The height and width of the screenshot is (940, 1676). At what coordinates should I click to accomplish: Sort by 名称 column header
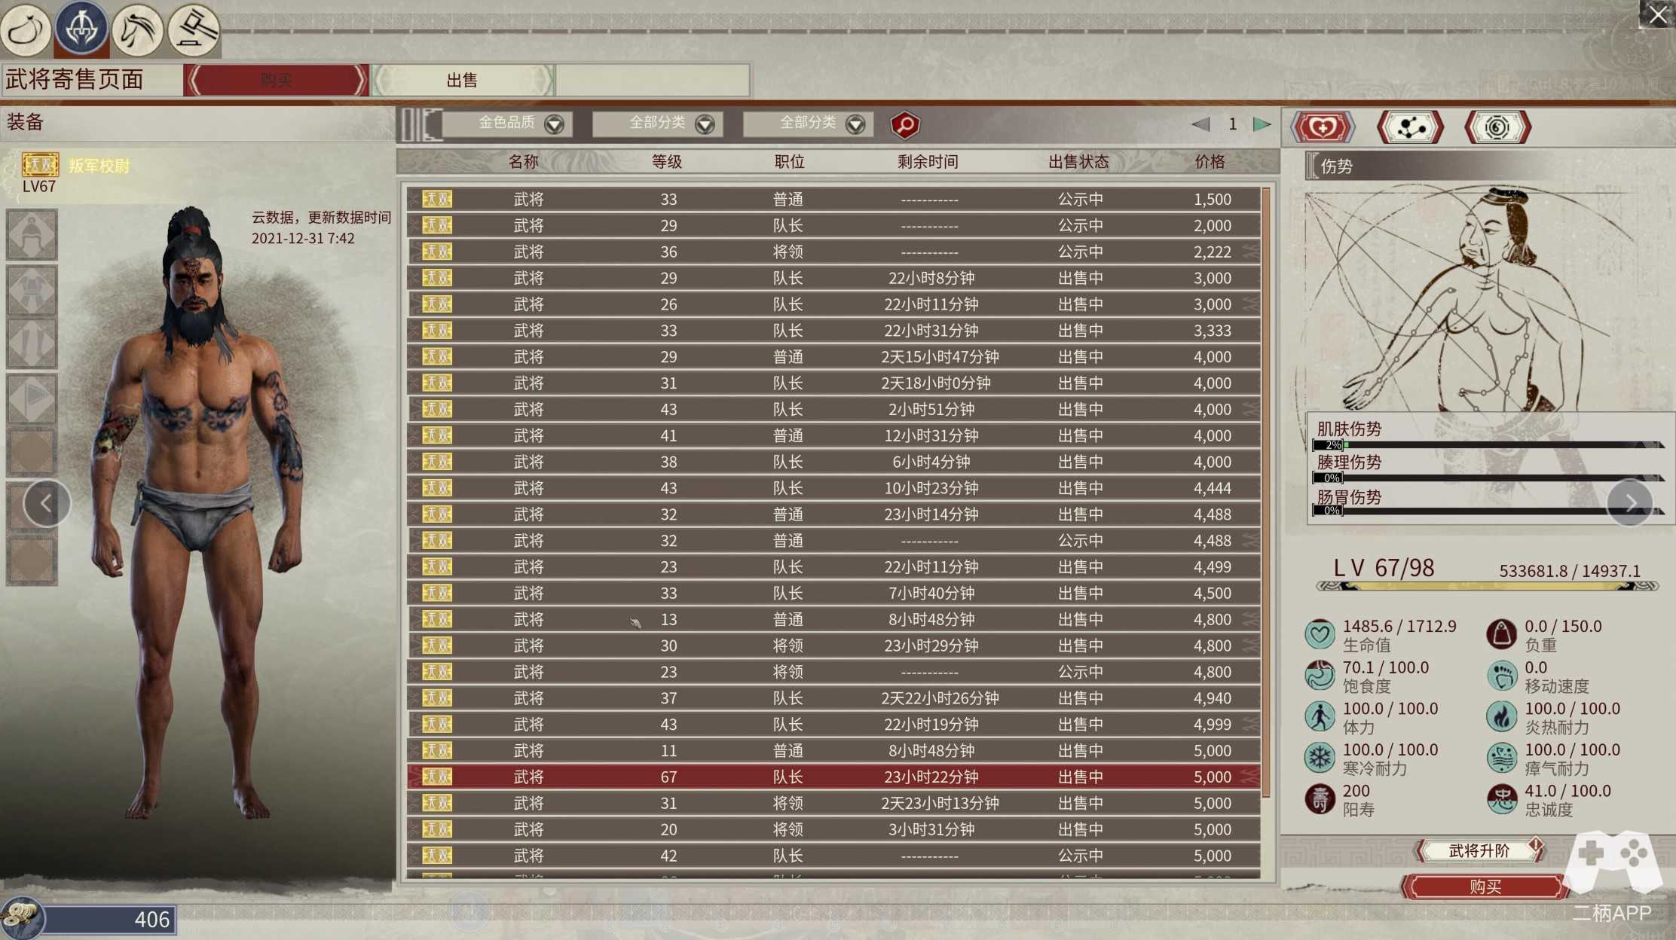524,162
